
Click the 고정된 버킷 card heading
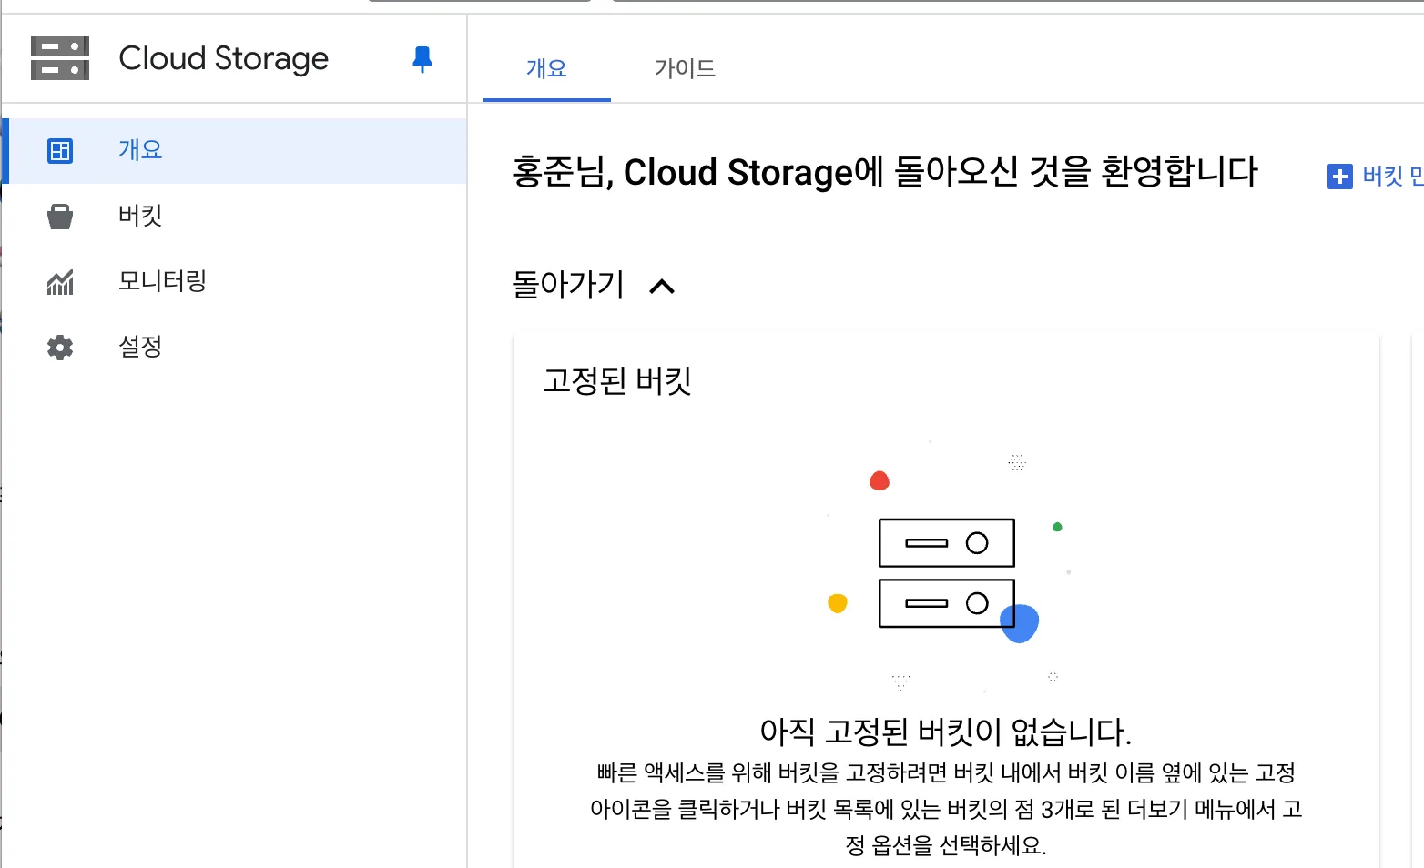pos(617,380)
